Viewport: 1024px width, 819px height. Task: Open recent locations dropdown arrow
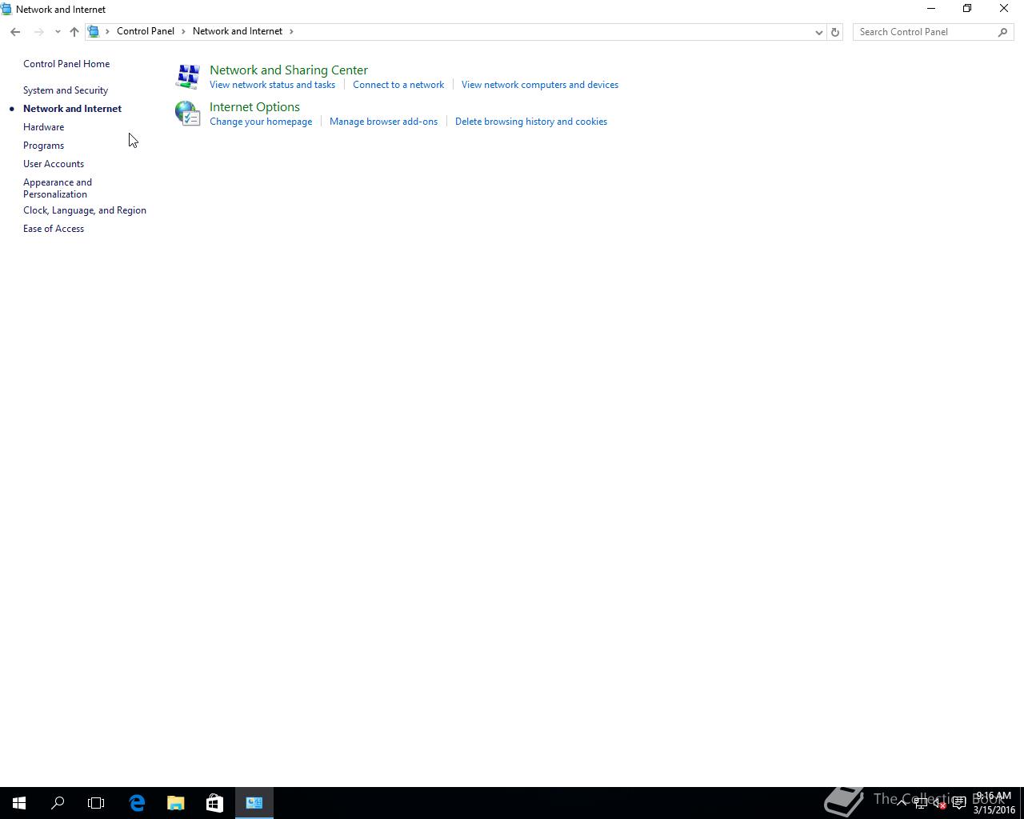point(58,32)
